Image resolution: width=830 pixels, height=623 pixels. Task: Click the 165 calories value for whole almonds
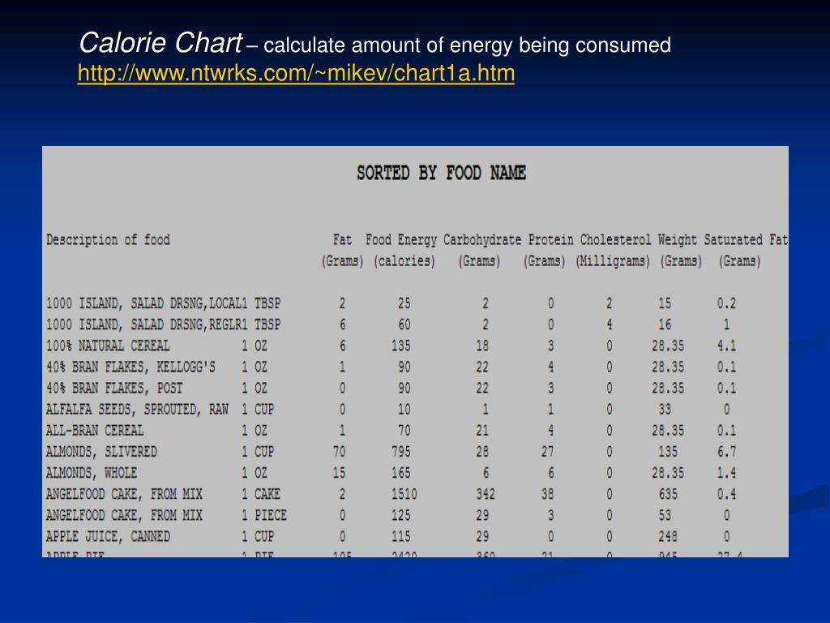[x=400, y=473]
